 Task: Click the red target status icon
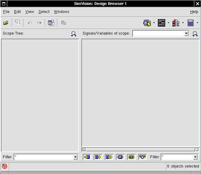coord(5,166)
